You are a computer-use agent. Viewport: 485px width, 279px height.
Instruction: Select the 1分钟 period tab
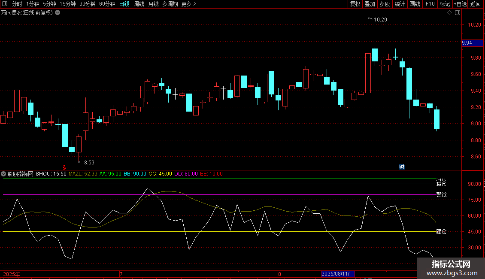[x=33, y=4]
